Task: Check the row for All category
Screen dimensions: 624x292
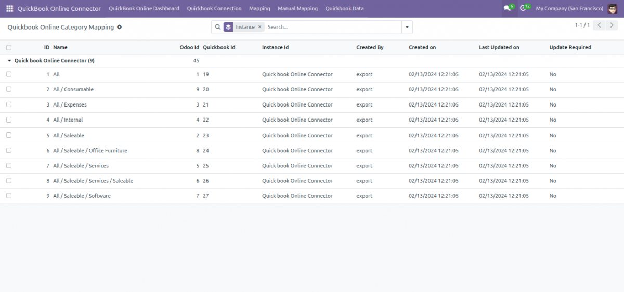Action: pos(9,74)
